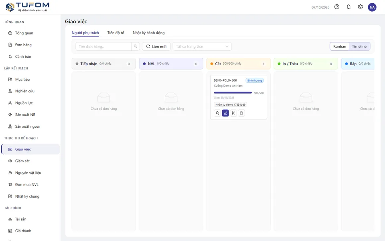
Task: Open the help question mark icon
Action: point(337,7)
